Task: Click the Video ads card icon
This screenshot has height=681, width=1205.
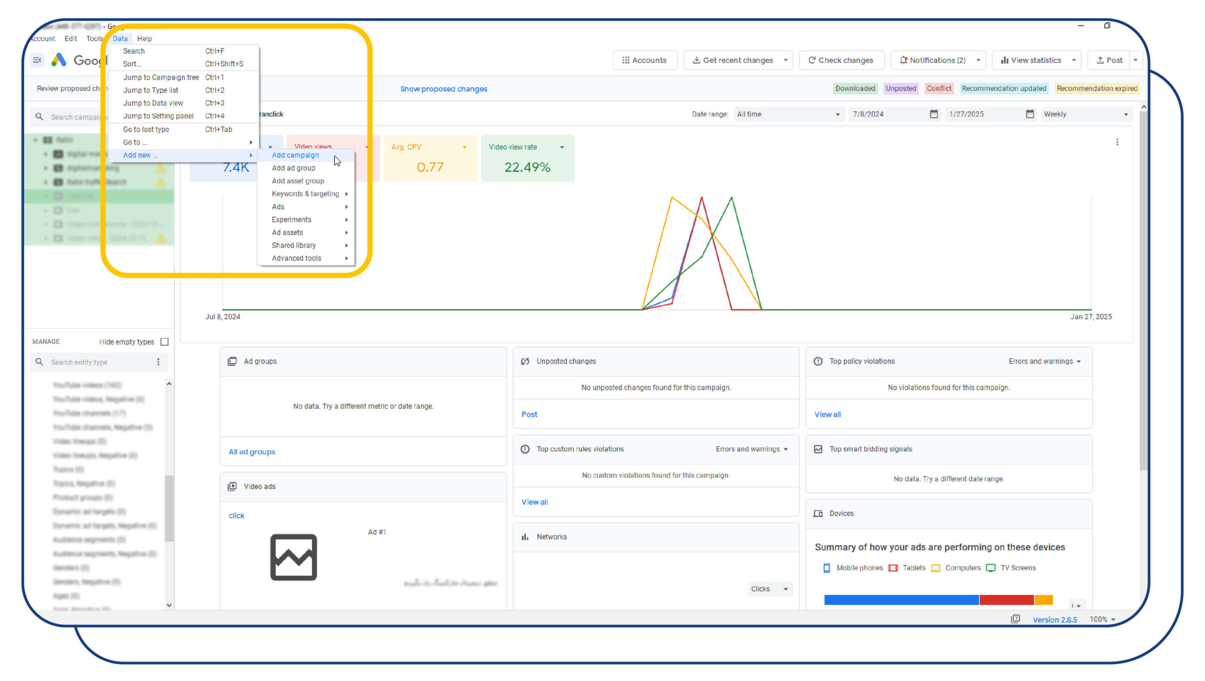Action: [x=232, y=486]
